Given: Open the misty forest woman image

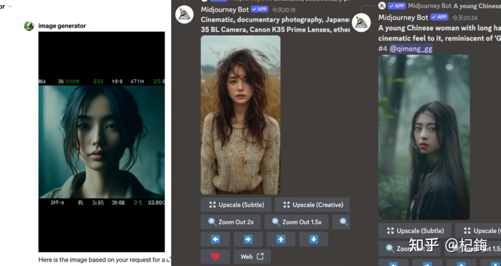Looking at the screenshot, I should click(x=424, y=137).
